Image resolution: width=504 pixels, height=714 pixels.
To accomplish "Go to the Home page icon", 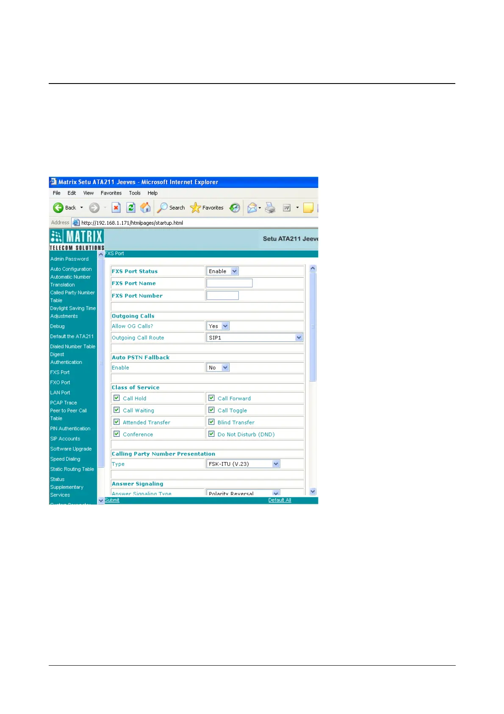I will [145, 207].
